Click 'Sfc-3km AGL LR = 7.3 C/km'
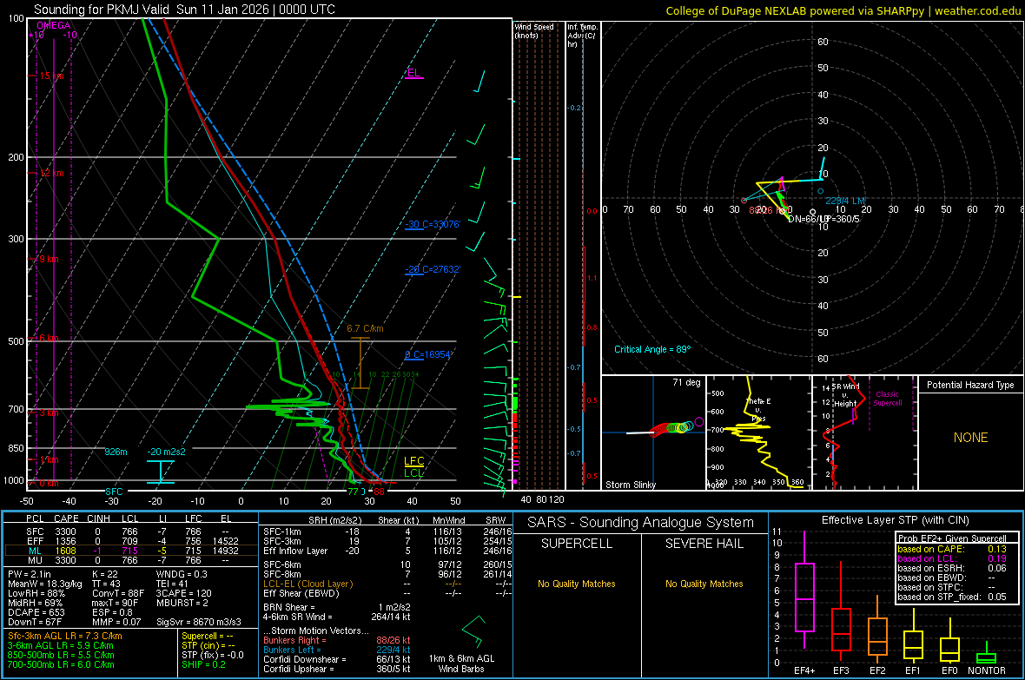This screenshot has width=1025, height=680. [x=65, y=636]
